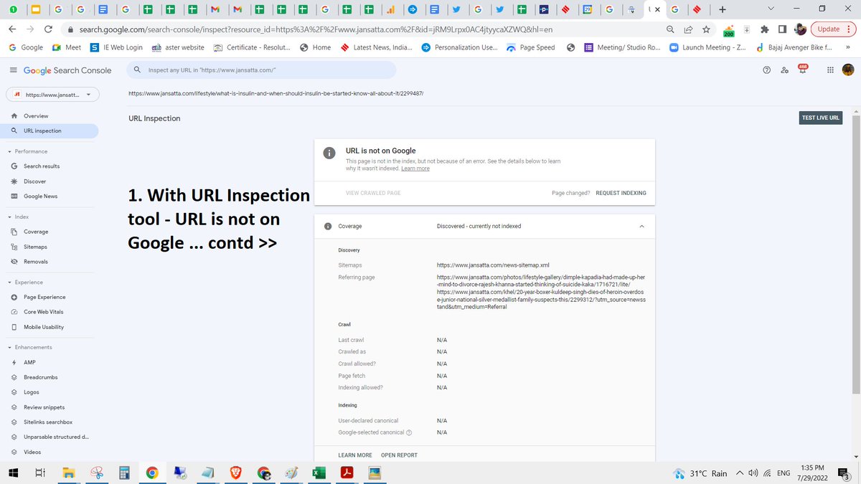Open the Help question mark icon
The height and width of the screenshot is (484, 861).
(x=766, y=70)
